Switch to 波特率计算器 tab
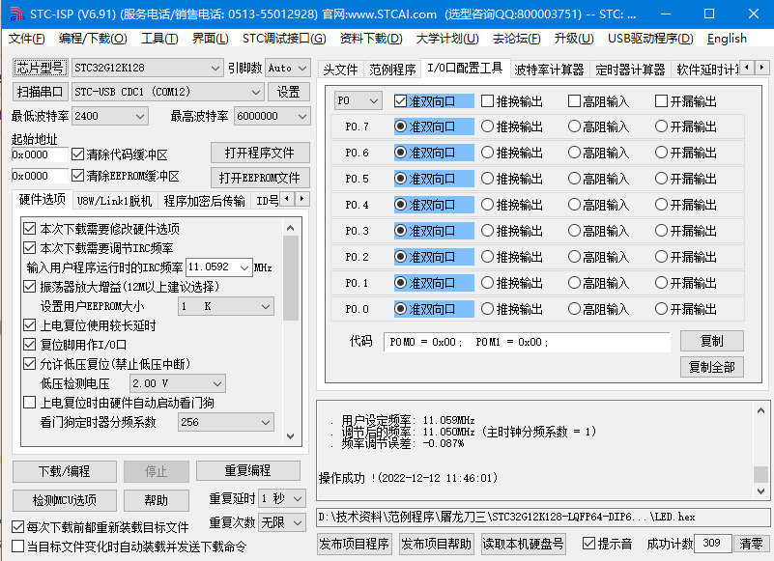The image size is (774, 561). pos(549,70)
